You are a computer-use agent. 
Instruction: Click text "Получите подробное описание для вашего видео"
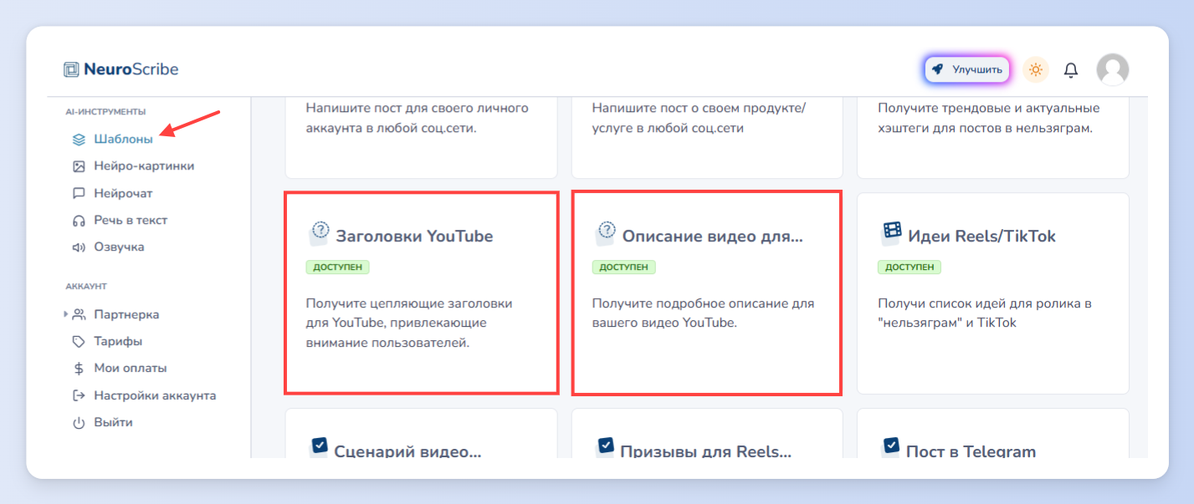click(703, 313)
